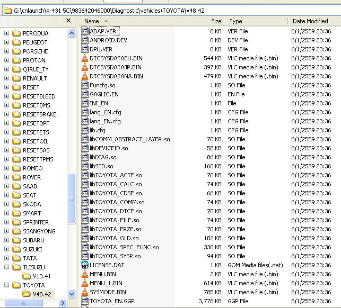Select the file libTOYOTA_FRZF.so
341x308 pixels.
[x=116, y=229]
